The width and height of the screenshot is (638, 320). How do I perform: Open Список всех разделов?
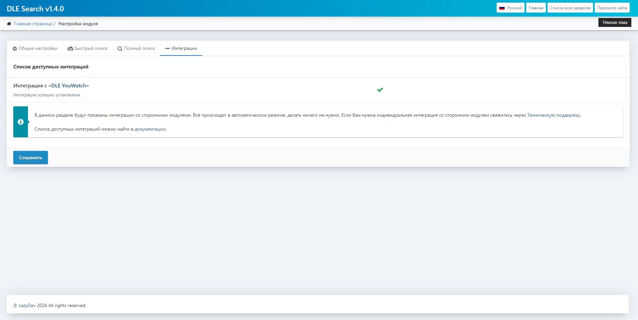[570, 8]
